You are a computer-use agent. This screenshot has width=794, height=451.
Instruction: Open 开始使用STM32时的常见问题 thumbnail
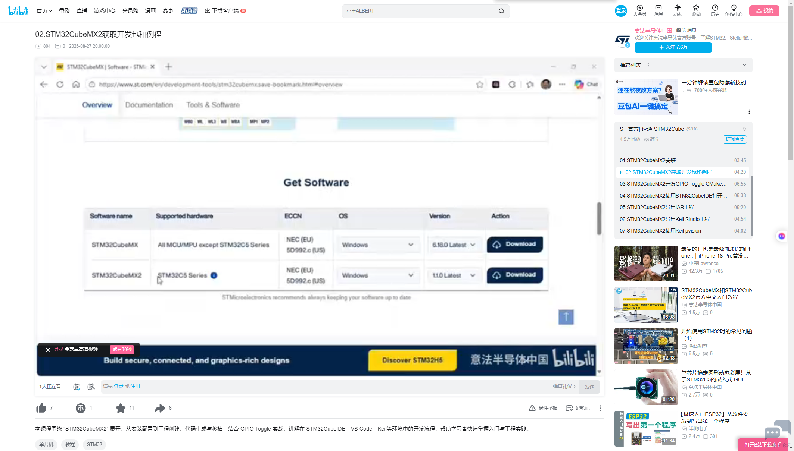pyautogui.click(x=646, y=346)
